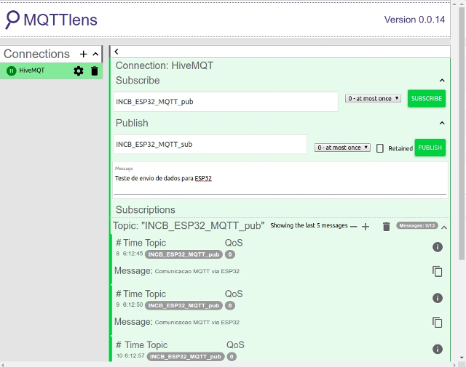The width and height of the screenshot is (466, 367).
Task: Collapse the Connections list chevron
Action: [x=95, y=54]
